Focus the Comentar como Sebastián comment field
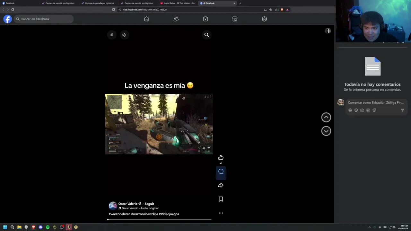The image size is (411, 231). (376, 103)
